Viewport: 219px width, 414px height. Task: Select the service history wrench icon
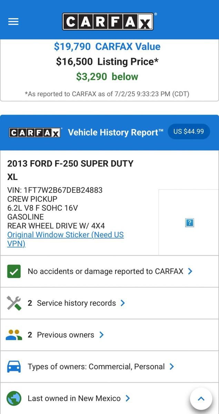(14, 303)
